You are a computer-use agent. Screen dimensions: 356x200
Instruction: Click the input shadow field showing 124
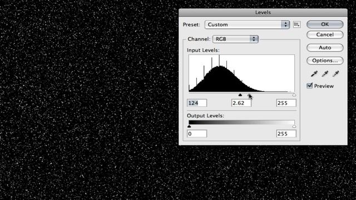pyautogui.click(x=197, y=103)
